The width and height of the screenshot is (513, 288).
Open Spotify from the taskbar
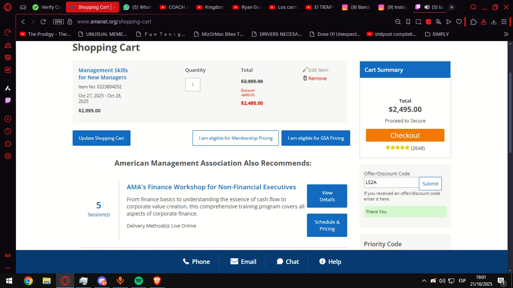point(139,281)
